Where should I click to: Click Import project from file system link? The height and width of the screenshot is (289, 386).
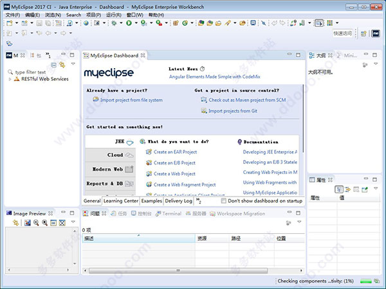(131, 100)
